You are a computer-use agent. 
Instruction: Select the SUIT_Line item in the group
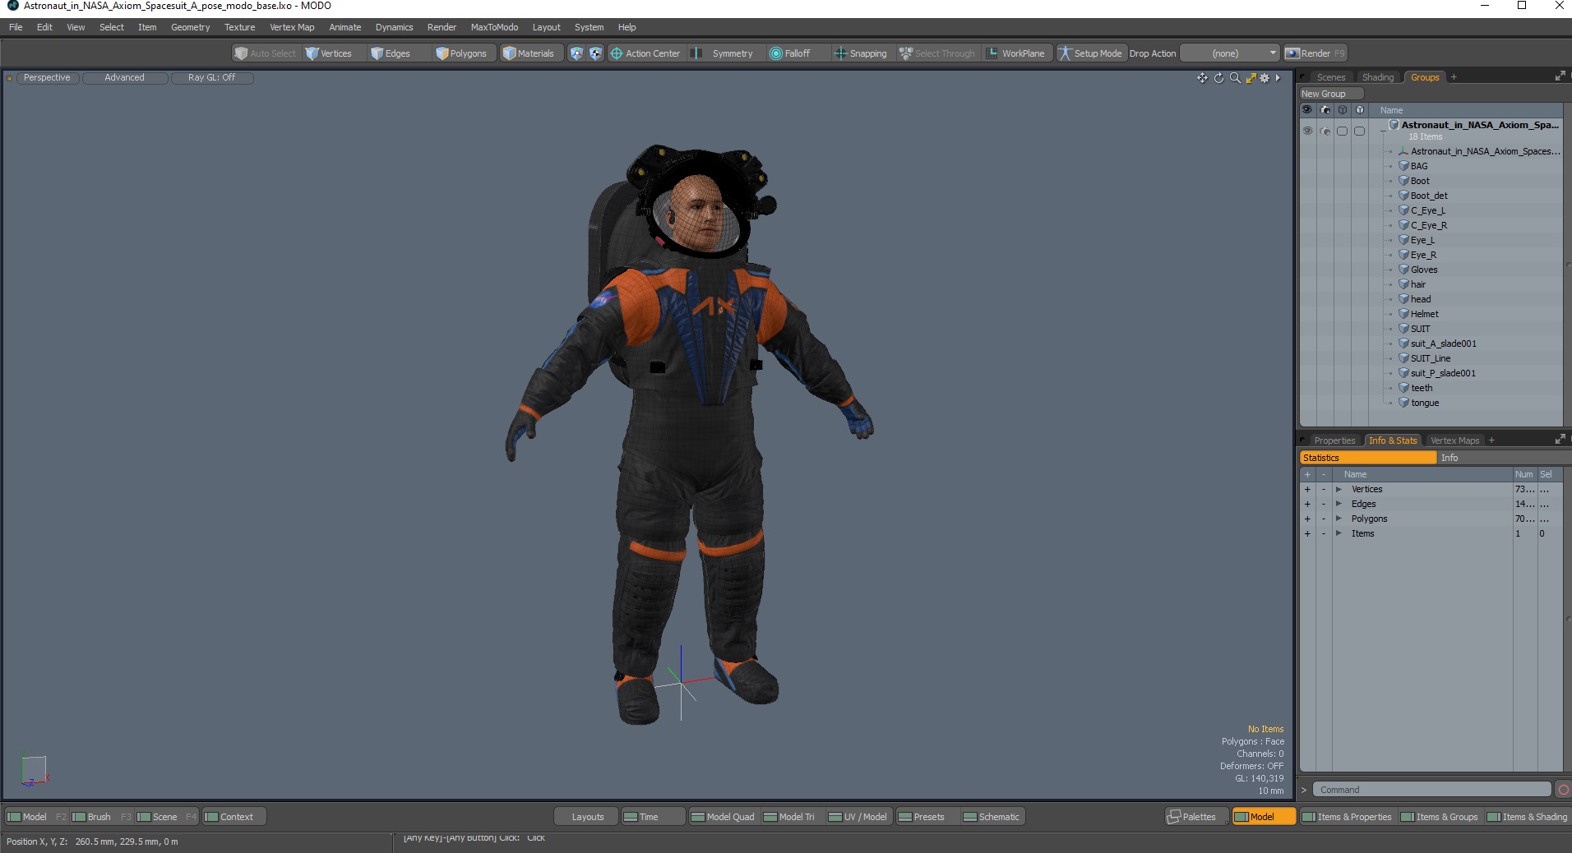pyautogui.click(x=1430, y=358)
